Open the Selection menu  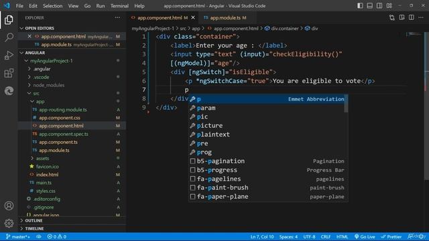point(52,6)
